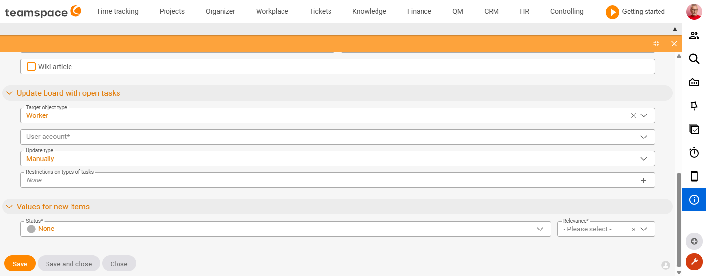Click the red wrench settings icon
706x276 pixels.
[x=694, y=262]
